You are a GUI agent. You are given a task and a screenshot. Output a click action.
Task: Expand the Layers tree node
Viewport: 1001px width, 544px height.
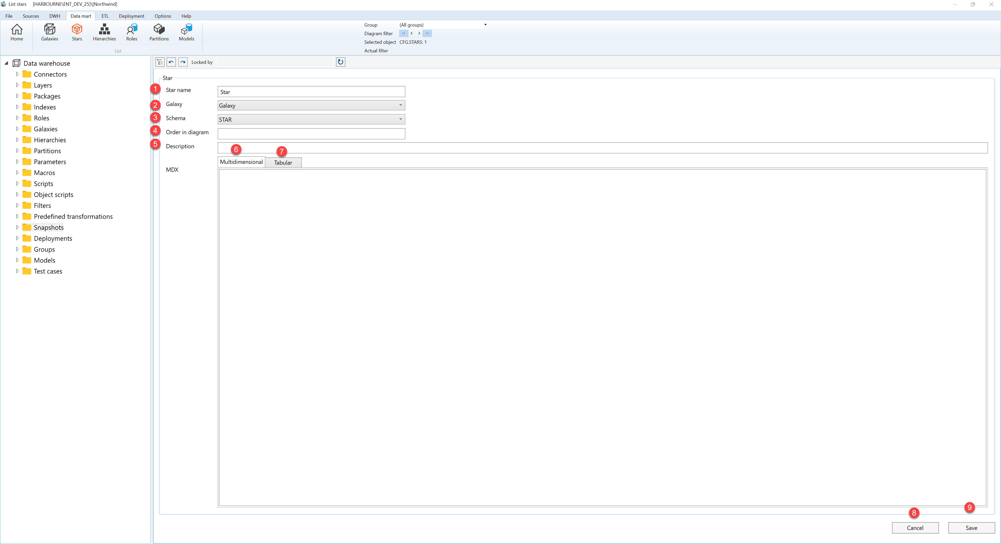(17, 85)
